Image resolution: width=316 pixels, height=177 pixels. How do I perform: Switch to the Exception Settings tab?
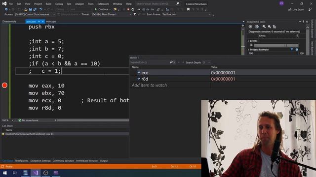[x=40, y=161]
